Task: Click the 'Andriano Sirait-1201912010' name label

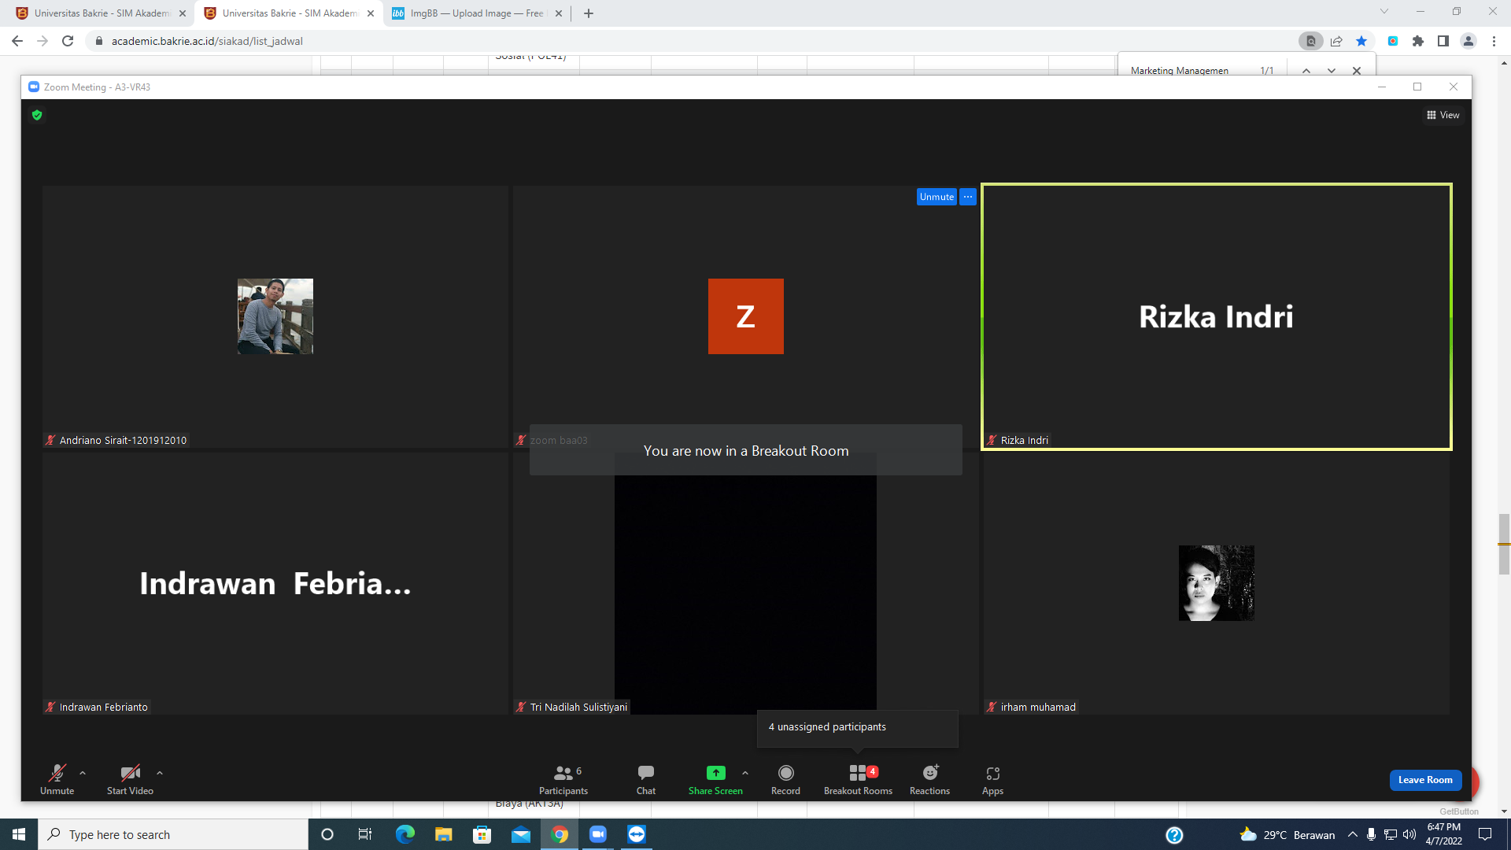Action: (x=124, y=441)
